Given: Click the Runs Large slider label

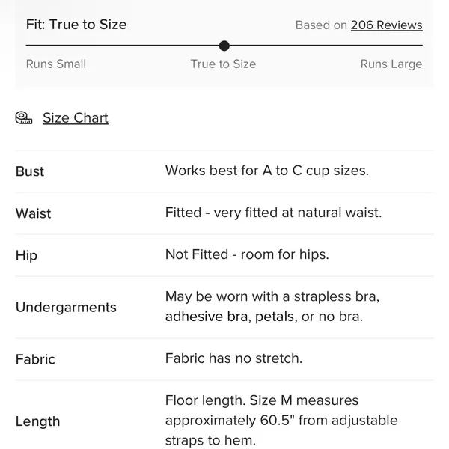Looking at the screenshot, I should tap(391, 64).
